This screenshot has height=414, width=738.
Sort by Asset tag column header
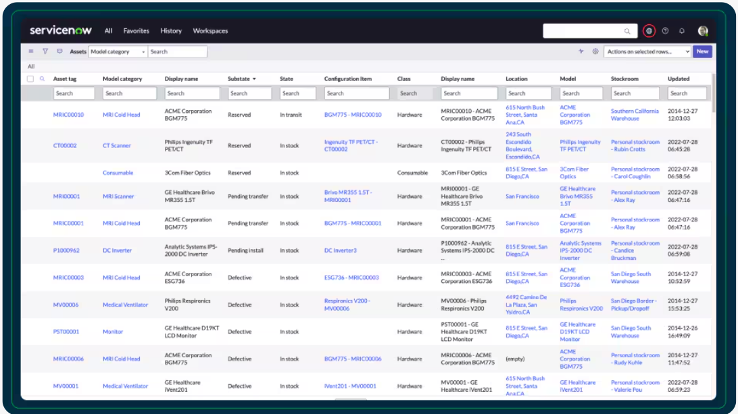click(x=64, y=79)
